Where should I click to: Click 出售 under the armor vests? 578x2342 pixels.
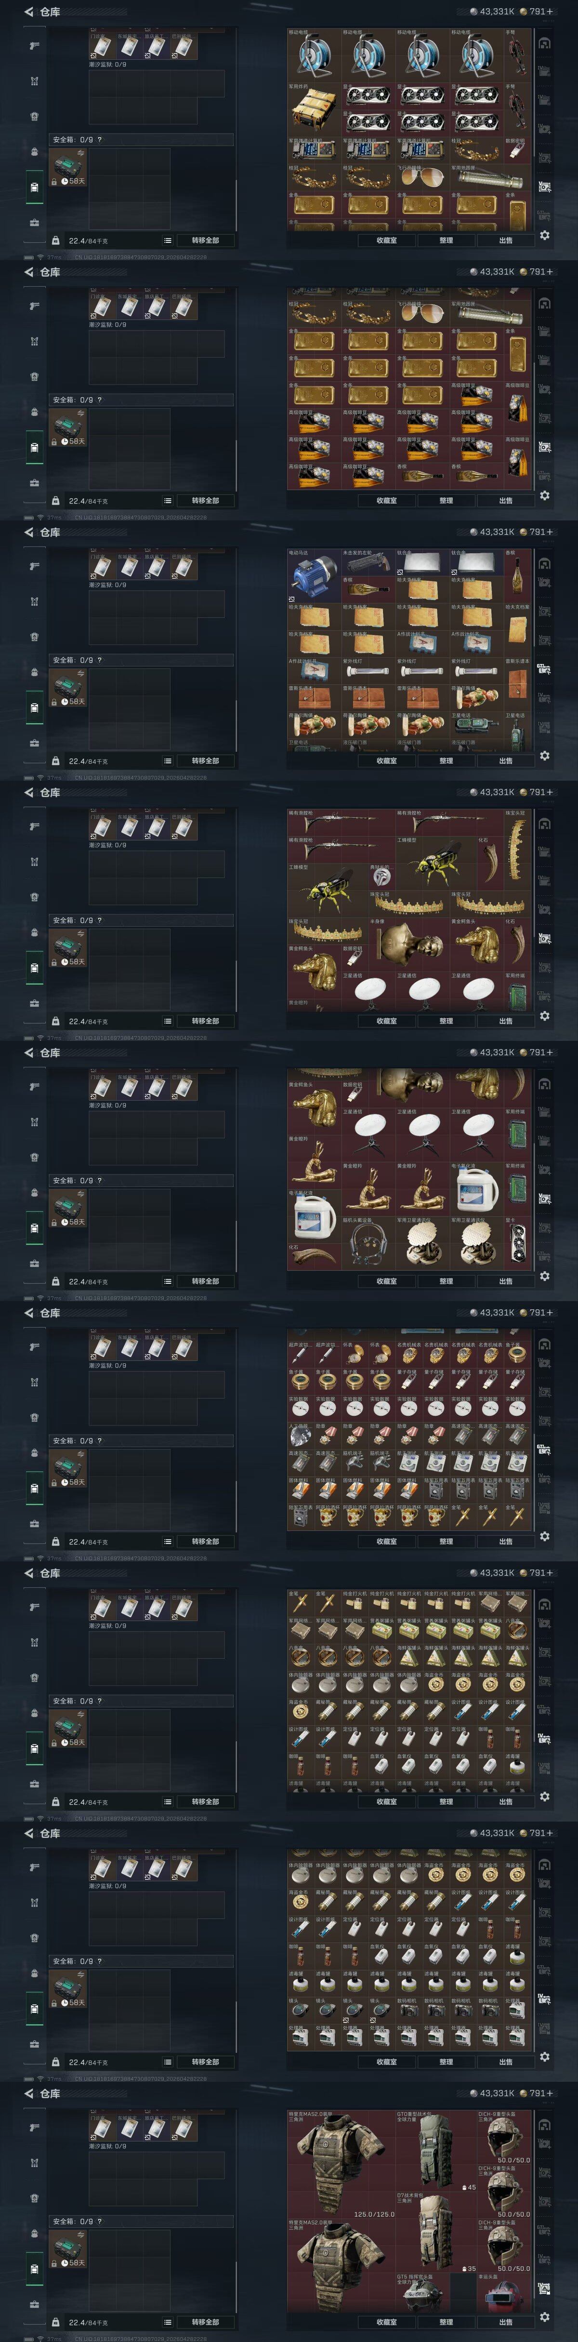(505, 2322)
